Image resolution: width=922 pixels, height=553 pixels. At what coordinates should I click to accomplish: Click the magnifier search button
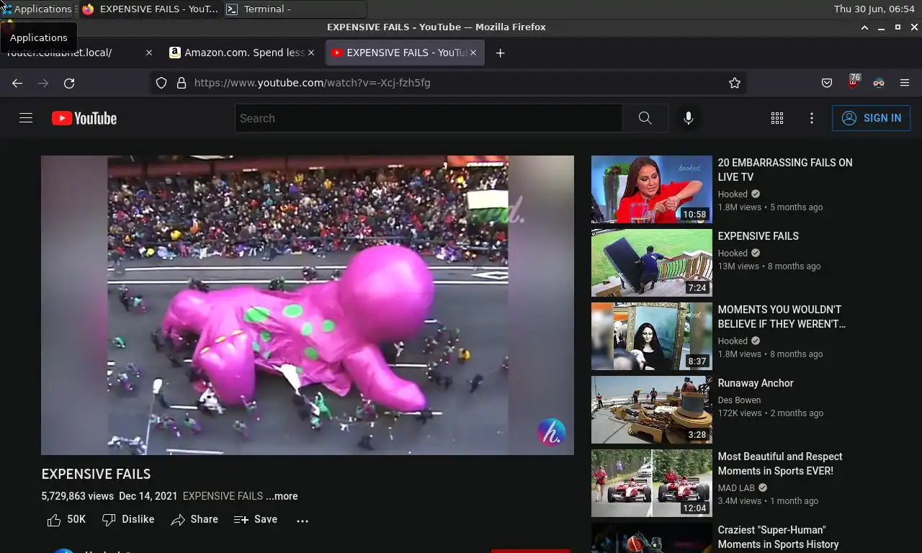[x=645, y=118]
